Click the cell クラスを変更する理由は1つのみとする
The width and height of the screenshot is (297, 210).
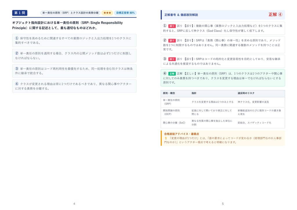pos(213,102)
